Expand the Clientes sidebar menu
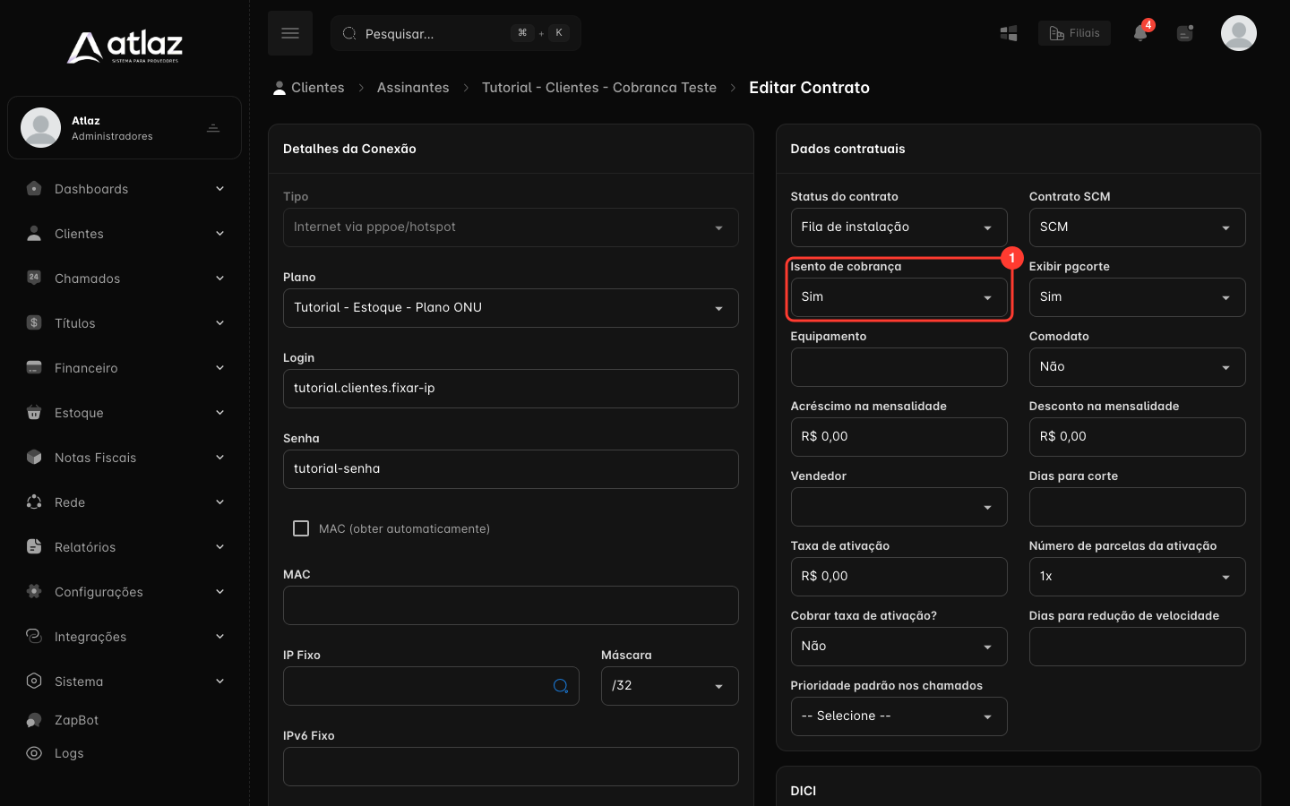This screenshot has width=1290, height=806. 125,234
